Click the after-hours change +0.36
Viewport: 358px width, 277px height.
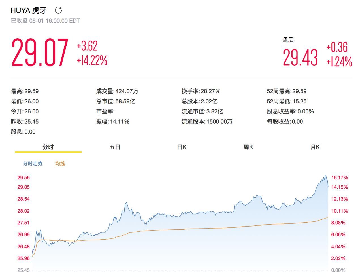(x=337, y=47)
